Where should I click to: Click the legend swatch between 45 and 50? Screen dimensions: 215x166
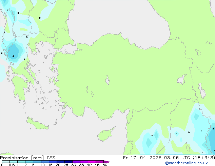coord(100,162)
